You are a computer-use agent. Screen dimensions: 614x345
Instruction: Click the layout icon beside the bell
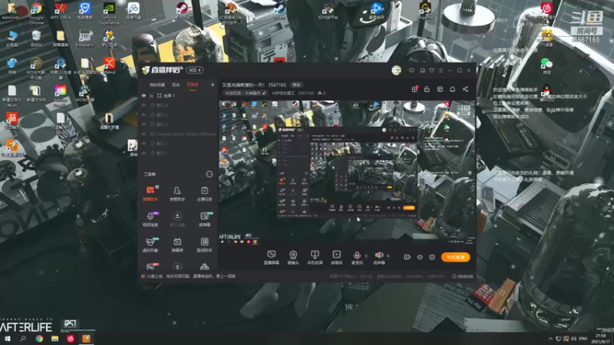click(440, 89)
